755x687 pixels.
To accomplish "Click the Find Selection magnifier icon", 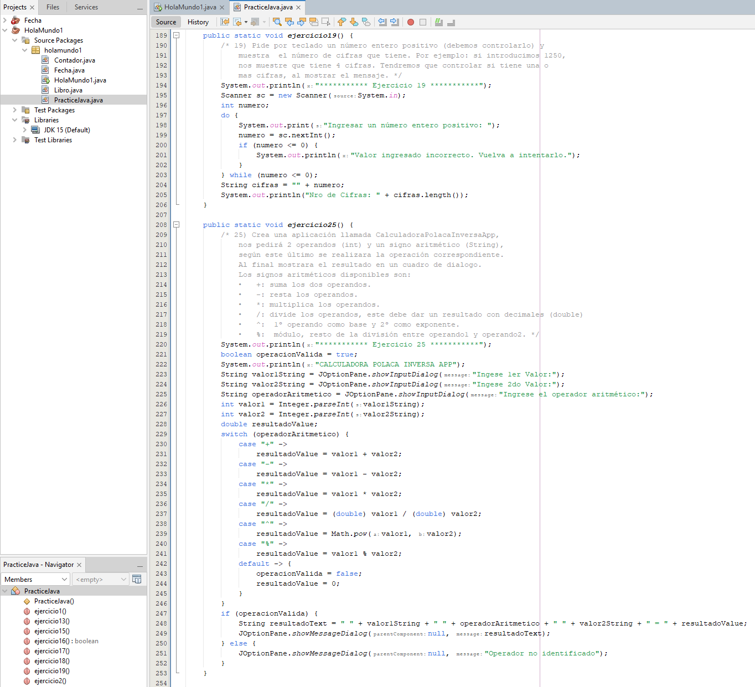I will click(x=277, y=22).
